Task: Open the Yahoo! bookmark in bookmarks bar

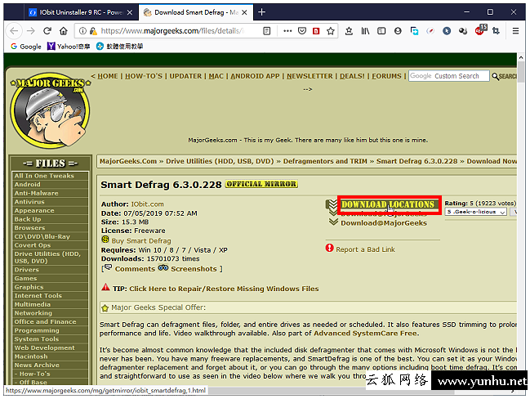Action: pos(69,47)
